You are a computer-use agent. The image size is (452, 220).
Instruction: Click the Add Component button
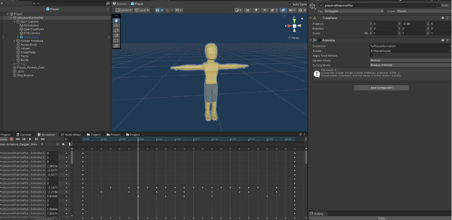point(381,88)
